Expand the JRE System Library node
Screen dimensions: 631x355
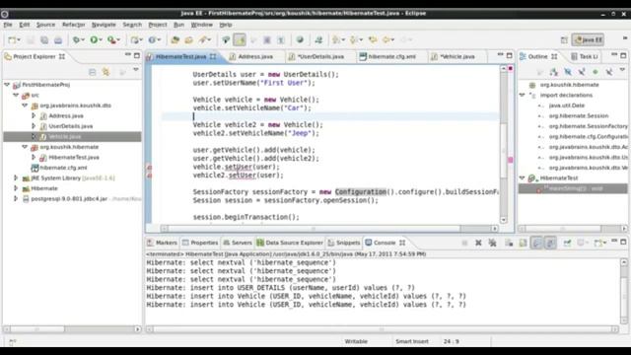pyautogui.click(x=16, y=177)
